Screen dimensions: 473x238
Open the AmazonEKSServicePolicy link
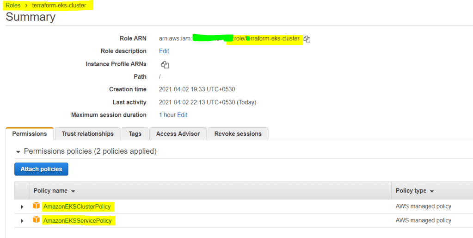coord(78,220)
